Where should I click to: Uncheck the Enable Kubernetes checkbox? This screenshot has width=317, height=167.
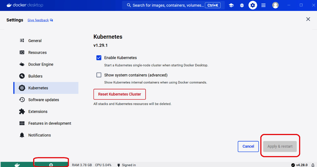(99, 58)
